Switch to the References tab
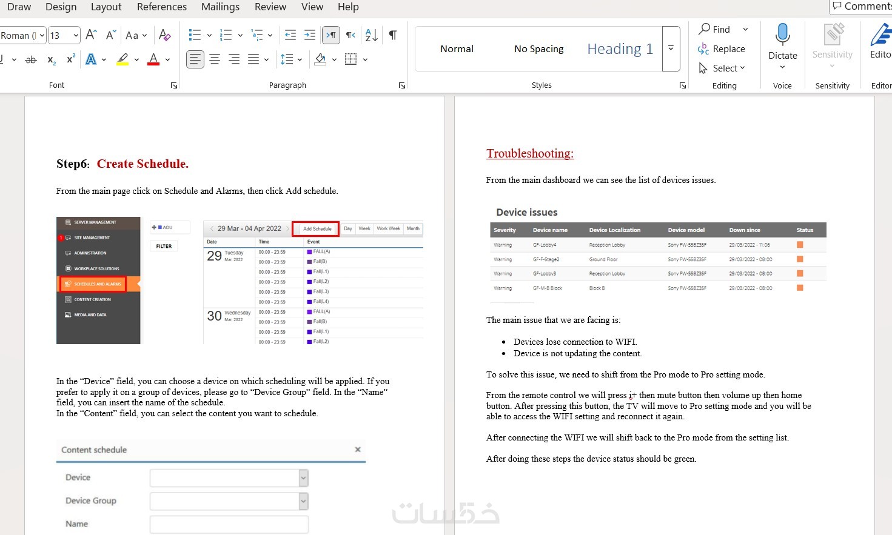 [x=162, y=7]
